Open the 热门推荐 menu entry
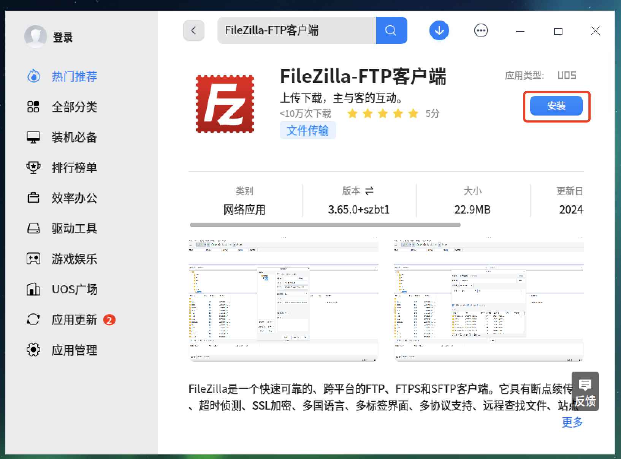 (74, 76)
